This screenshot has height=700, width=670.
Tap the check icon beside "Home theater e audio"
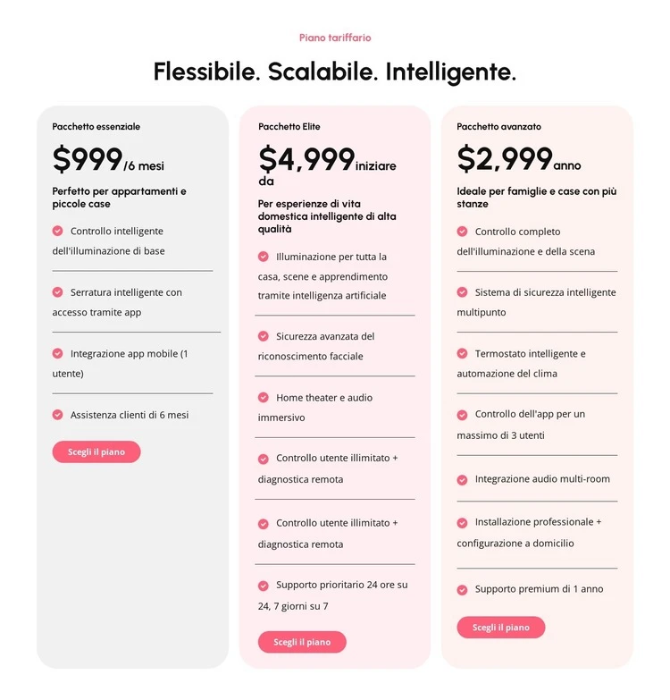(x=264, y=397)
